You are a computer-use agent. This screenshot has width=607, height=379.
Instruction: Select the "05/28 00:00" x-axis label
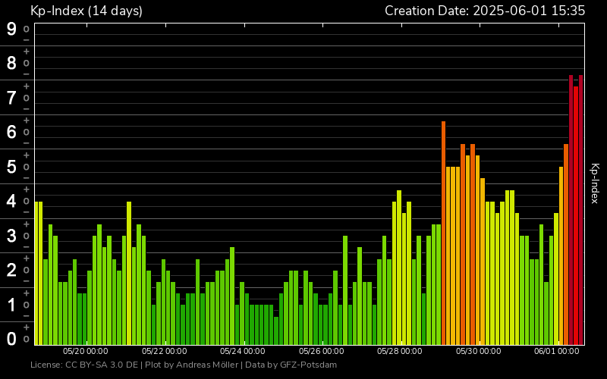coord(399,351)
